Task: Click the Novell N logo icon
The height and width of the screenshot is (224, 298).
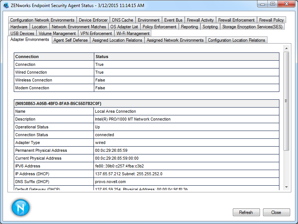Action: pos(20,208)
